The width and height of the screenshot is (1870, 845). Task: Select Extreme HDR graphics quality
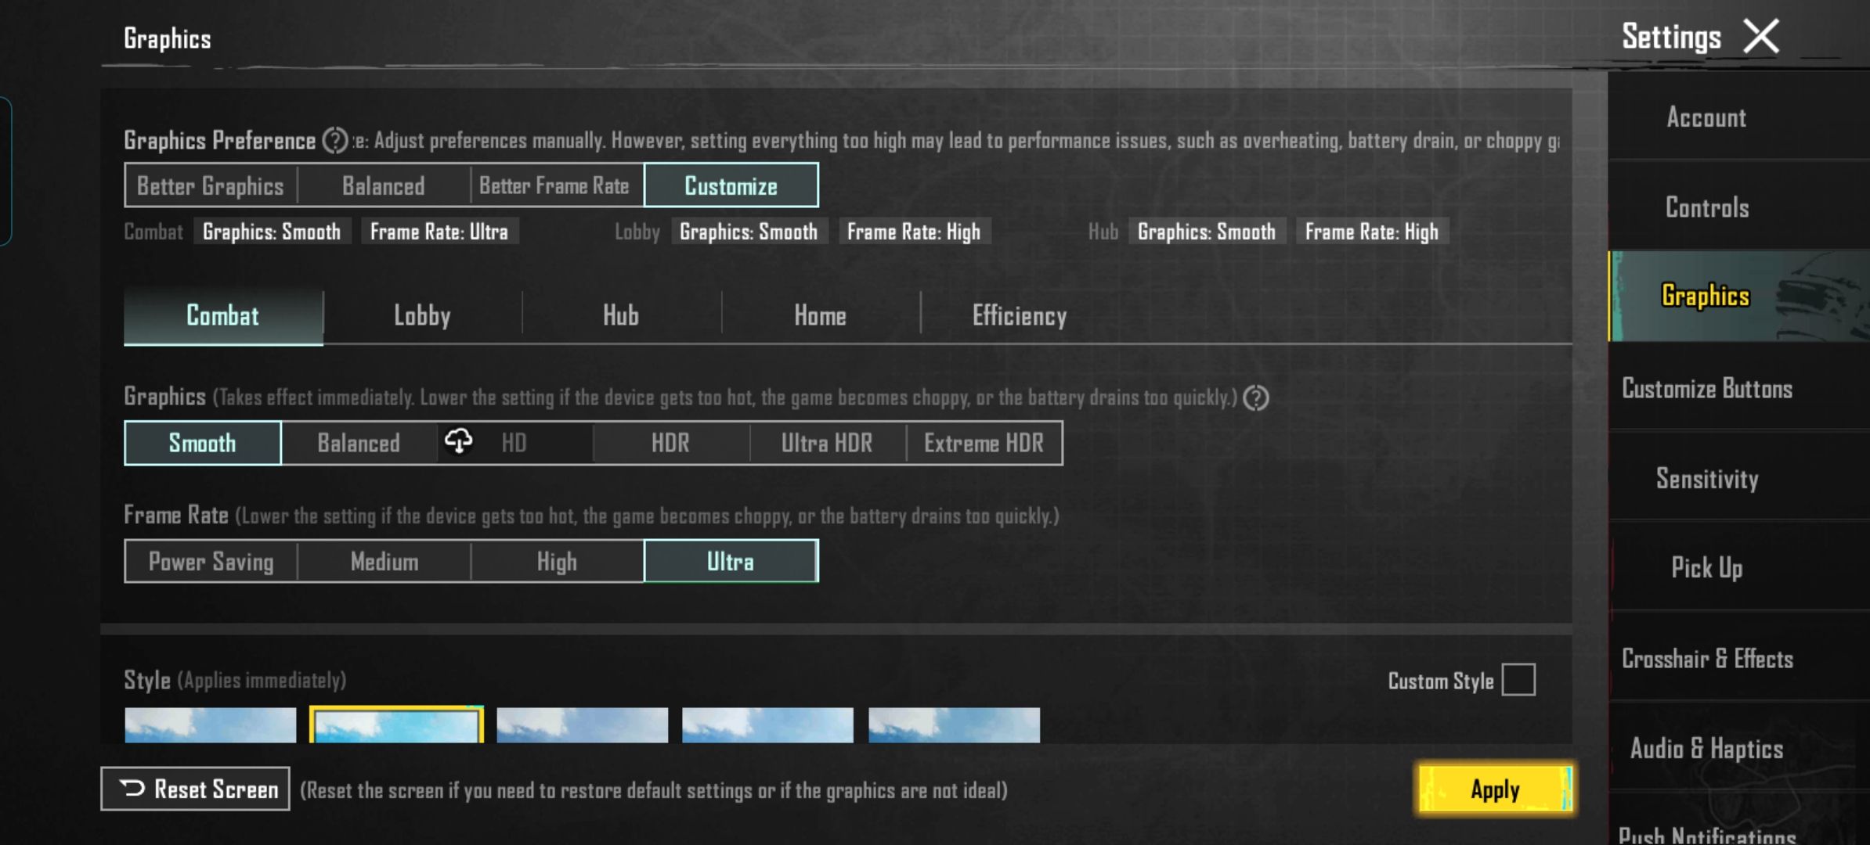coord(984,444)
